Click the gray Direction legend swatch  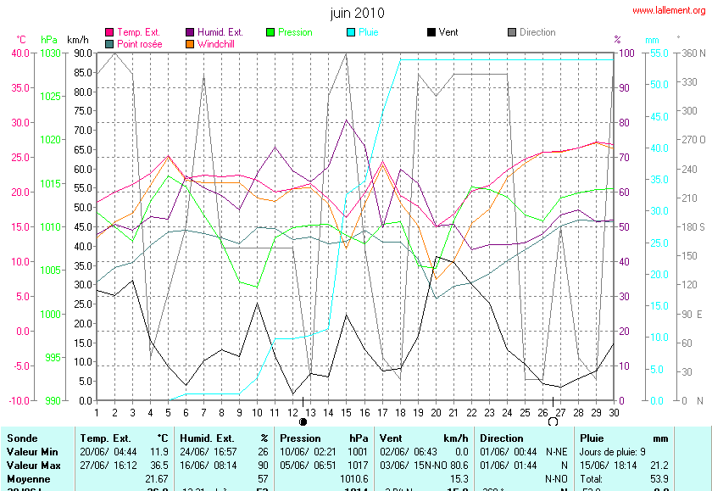point(512,32)
